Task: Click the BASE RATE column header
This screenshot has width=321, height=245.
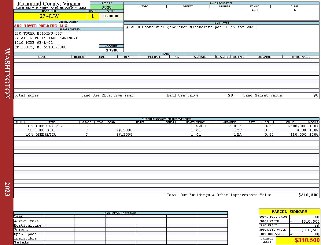Action: point(154,57)
